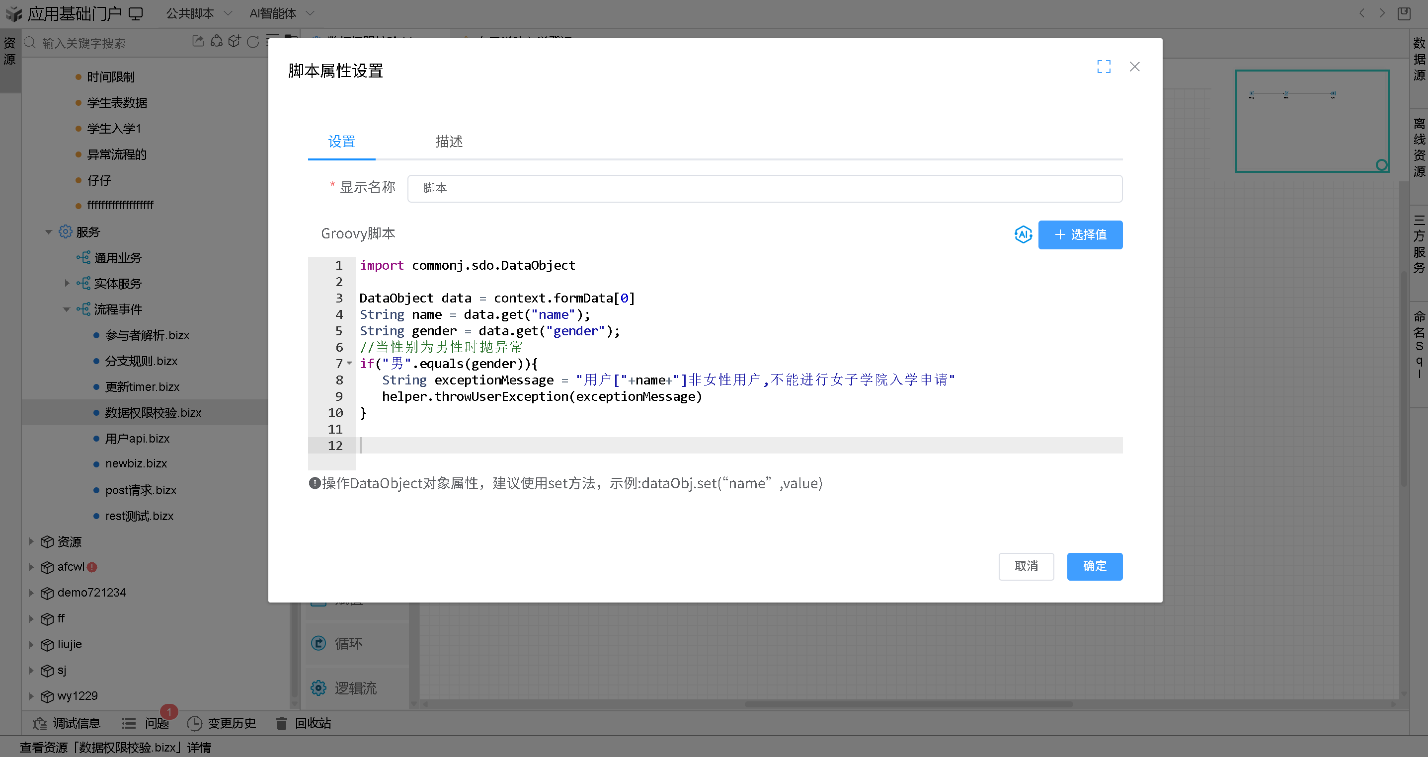The width and height of the screenshot is (1428, 757).
Task: Collapse the 服务 tree node
Action: coord(49,231)
